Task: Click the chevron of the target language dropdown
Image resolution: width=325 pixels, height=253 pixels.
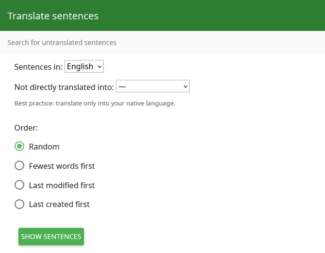Action: pos(185,87)
